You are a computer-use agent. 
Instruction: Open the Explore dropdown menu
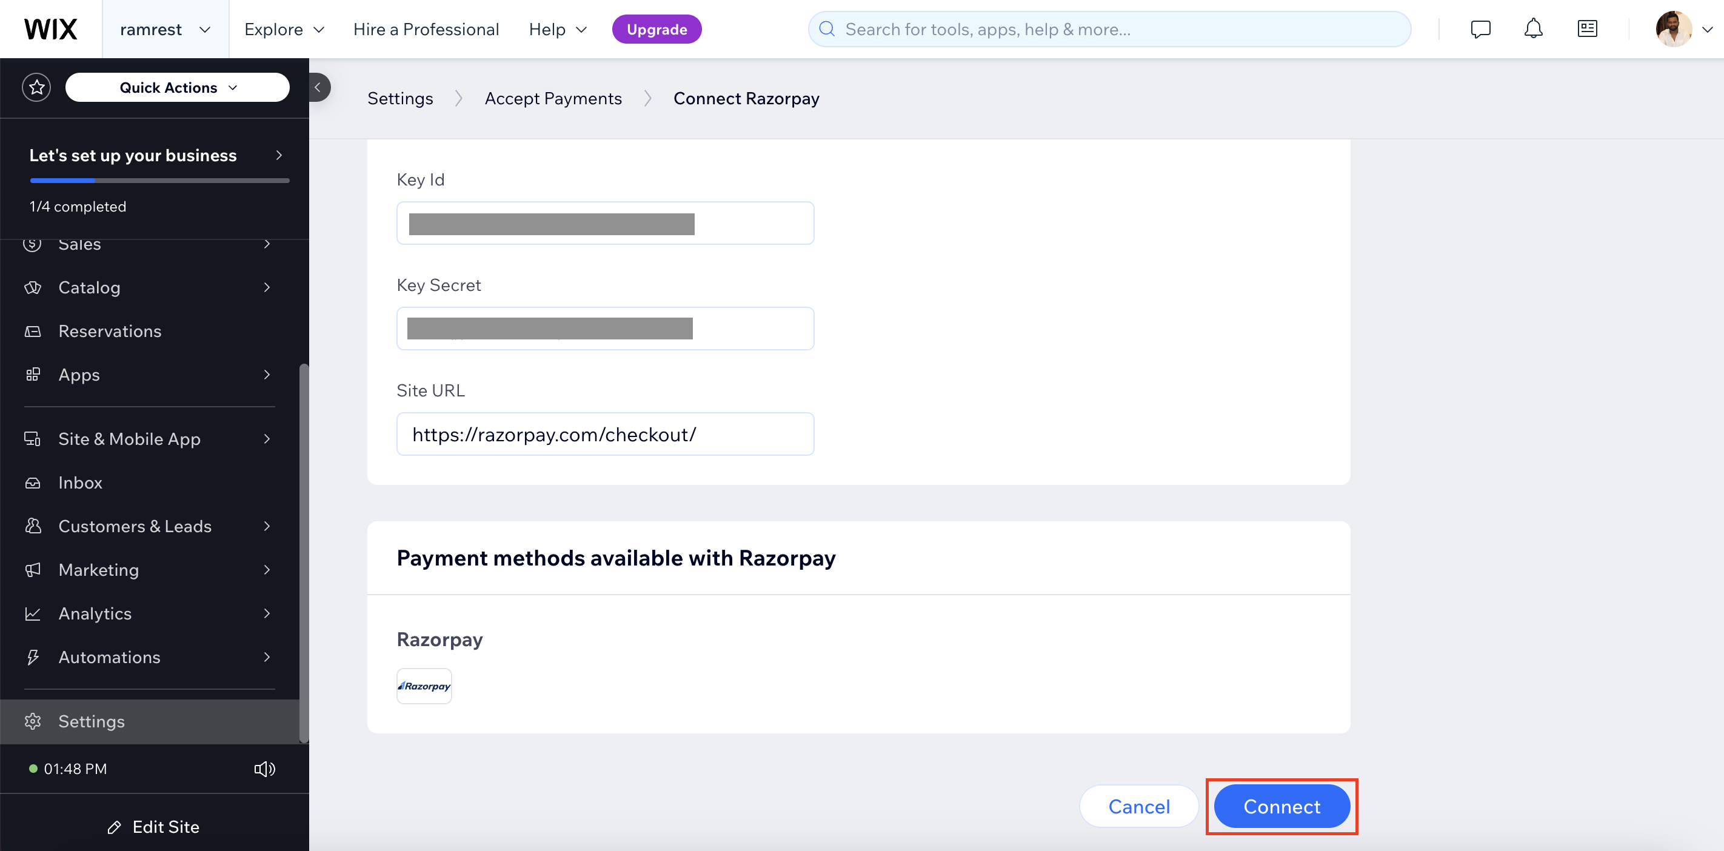tap(284, 30)
